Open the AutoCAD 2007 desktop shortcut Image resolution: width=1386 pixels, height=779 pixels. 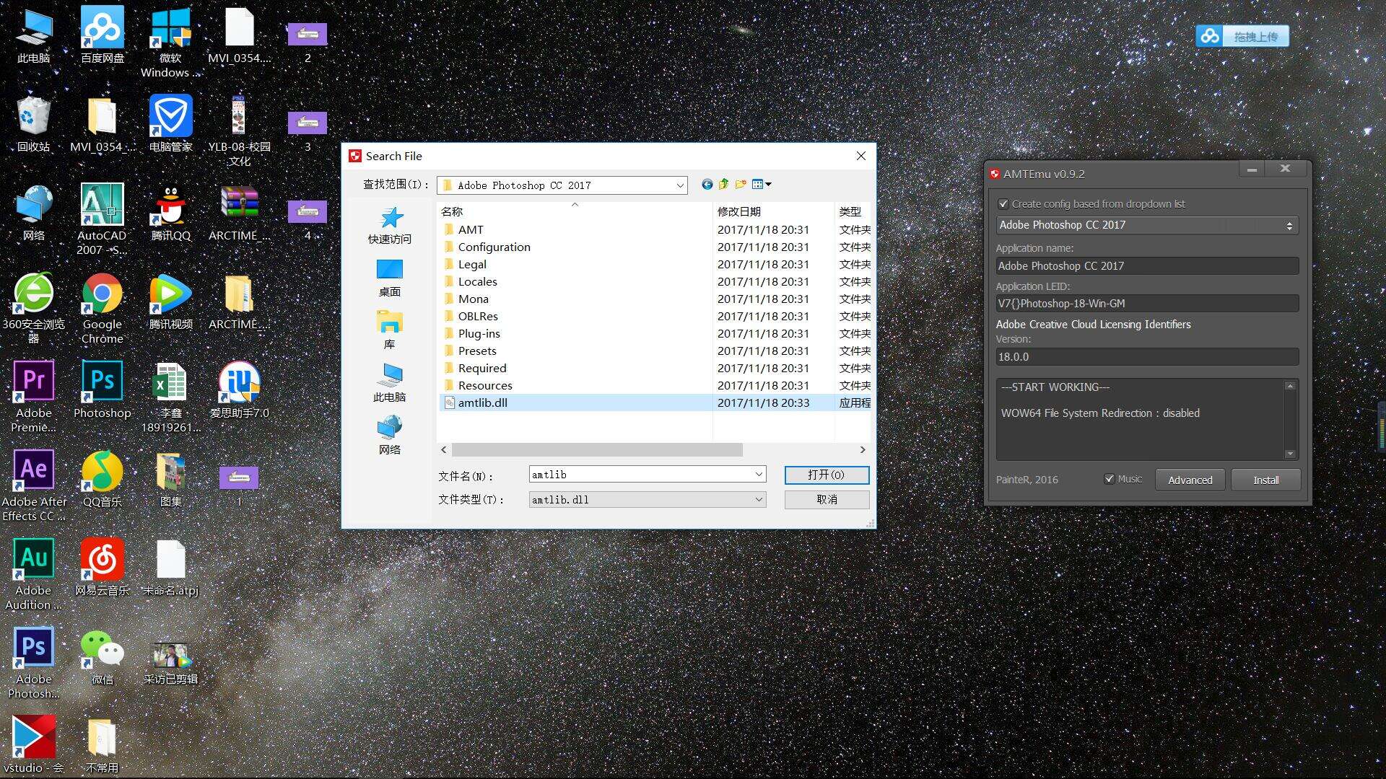[x=102, y=219]
